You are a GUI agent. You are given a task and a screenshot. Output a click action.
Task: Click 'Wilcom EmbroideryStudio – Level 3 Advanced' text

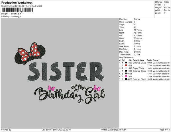[22, 6]
